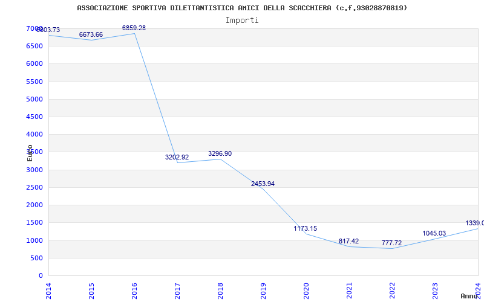The image size is (484, 302).
Task: Click x-axis year 2018
Action: click(x=220, y=291)
